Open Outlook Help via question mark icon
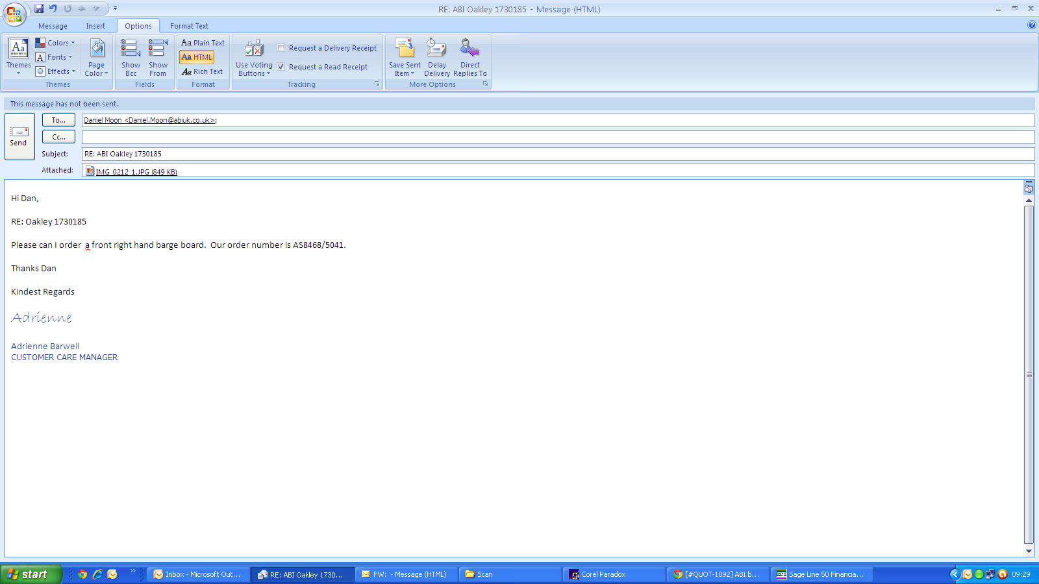1039x584 pixels. pyautogui.click(x=1032, y=25)
